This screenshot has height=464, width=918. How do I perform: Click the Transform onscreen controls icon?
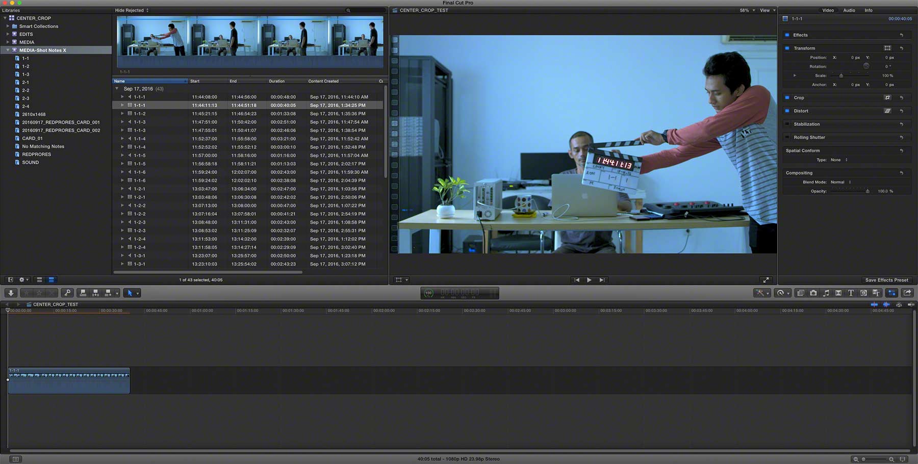pos(887,48)
